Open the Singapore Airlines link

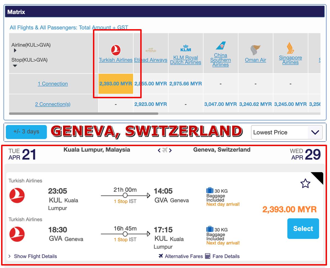coord(290,60)
